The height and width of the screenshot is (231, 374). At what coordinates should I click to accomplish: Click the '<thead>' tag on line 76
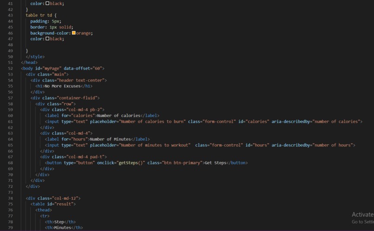coord(44,210)
